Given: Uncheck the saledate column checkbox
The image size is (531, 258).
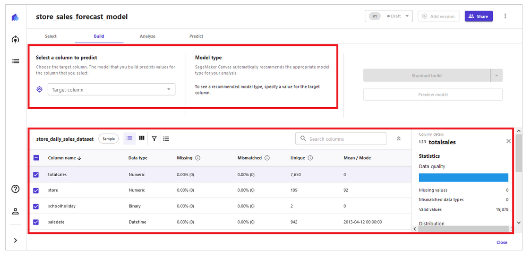Looking at the screenshot, I should coord(36,222).
